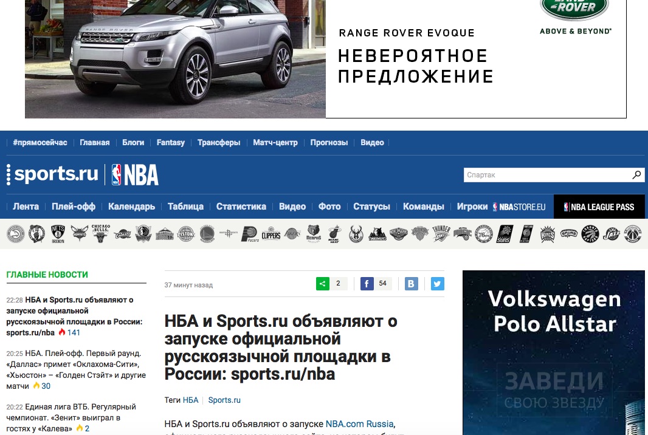
Task: Open the #прямосейчас section
Action: tap(40, 143)
